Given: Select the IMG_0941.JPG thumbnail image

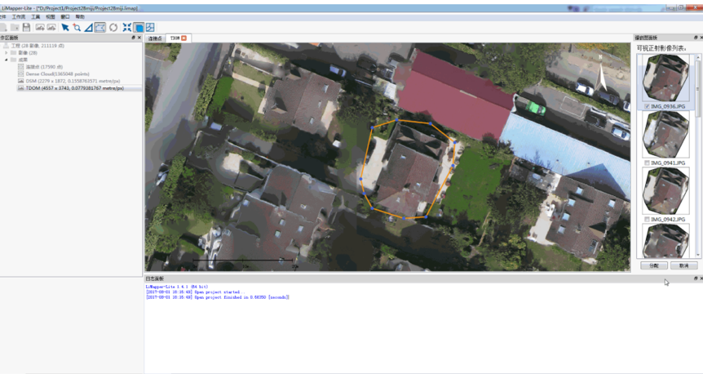Looking at the screenshot, I should pyautogui.click(x=666, y=135).
